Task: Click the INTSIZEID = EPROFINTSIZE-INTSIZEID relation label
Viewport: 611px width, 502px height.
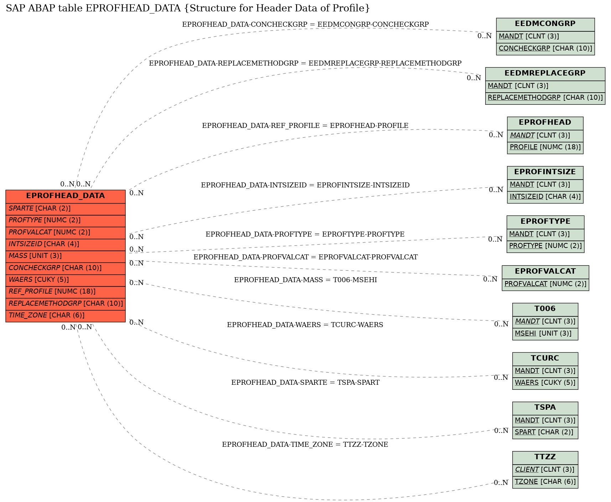Action: coord(305,185)
